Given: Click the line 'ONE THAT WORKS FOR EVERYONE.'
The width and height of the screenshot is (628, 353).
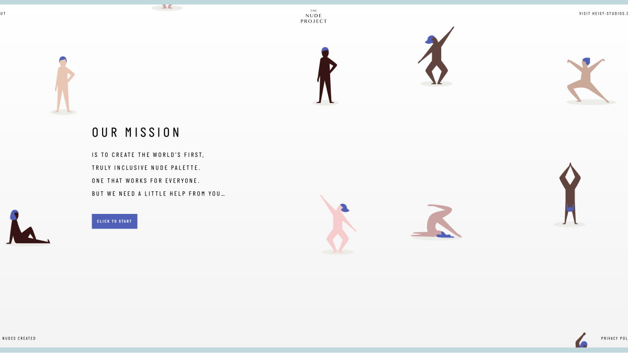Looking at the screenshot, I should pyautogui.click(x=146, y=180).
